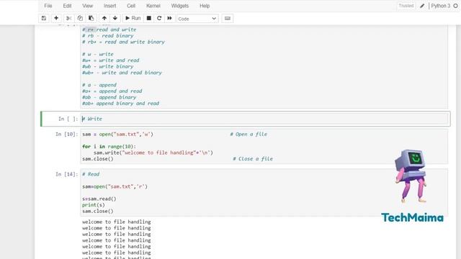461x259 pixels.
Task: Click the Trusted notebook indicator
Action: [x=406, y=6]
